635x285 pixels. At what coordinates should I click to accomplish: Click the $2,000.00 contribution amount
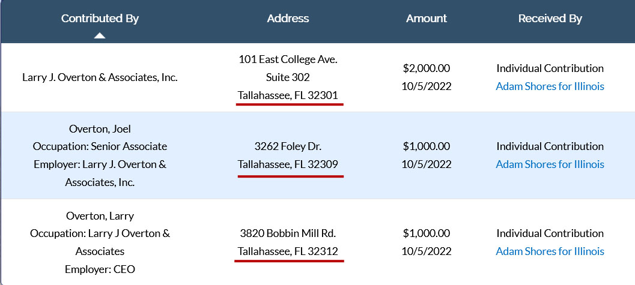427,68
